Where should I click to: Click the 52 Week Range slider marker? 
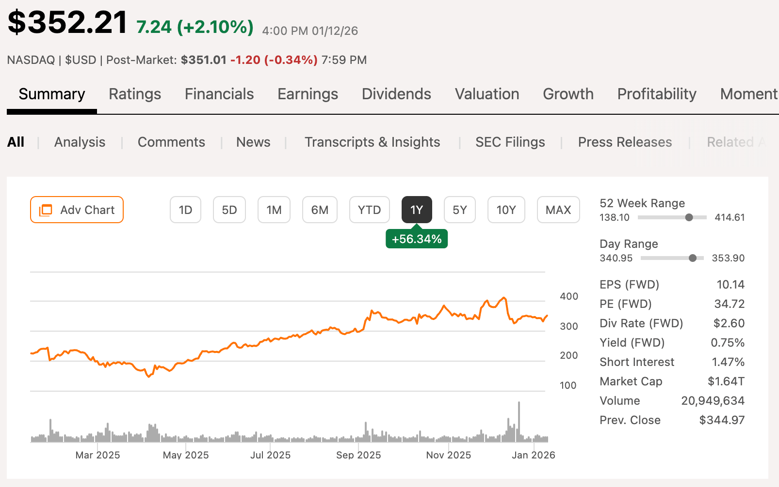coord(688,217)
